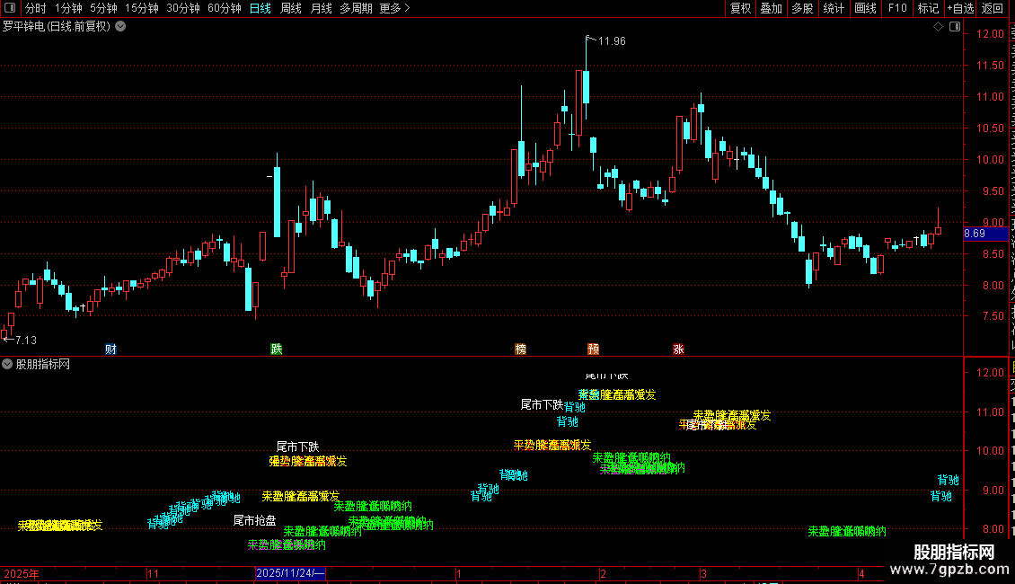Expand the 股朋指标网 indicator dropdown
This screenshot has width=1015, height=584.
click(7, 365)
